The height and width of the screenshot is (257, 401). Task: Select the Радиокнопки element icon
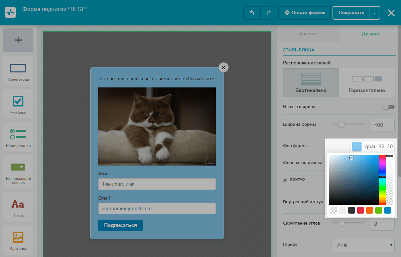click(x=18, y=135)
